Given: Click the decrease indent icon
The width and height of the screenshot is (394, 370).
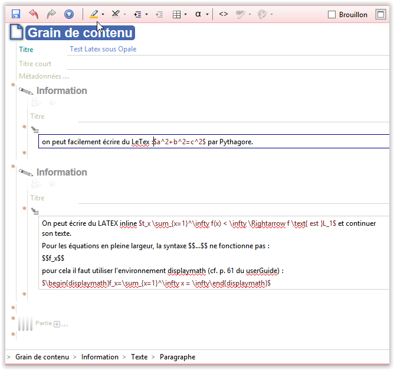Looking at the screenshot, I should [159, 14].
